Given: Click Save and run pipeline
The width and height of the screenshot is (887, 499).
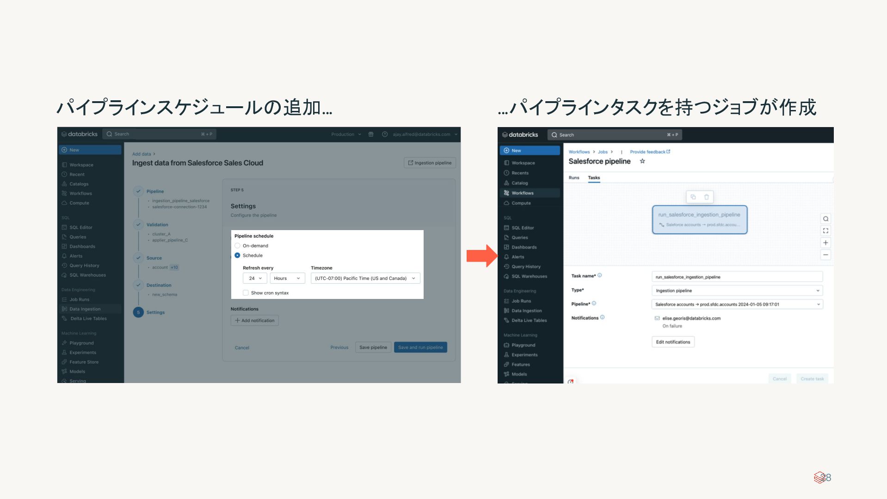Looking at the screenshot, I should (420, 347).
